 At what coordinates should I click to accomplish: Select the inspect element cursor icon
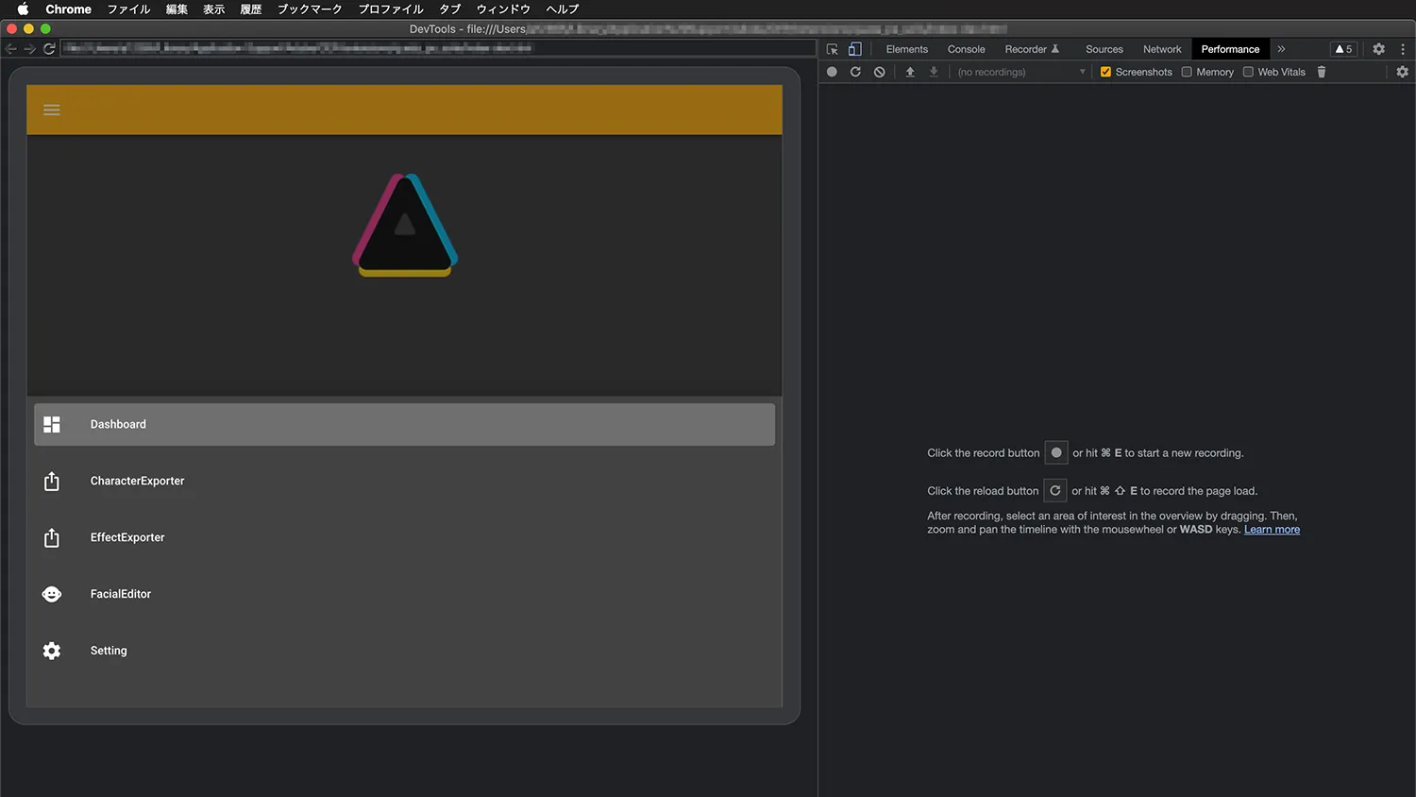[831, 48]
